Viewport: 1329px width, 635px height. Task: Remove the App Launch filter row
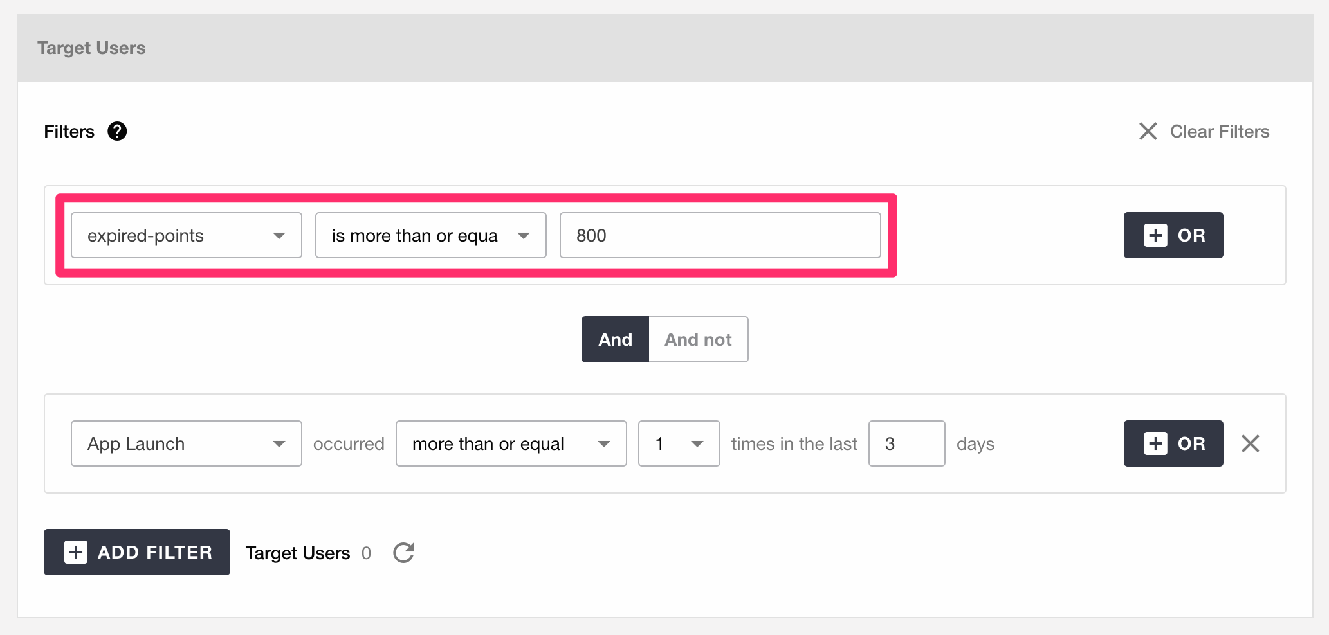[1251, 443]
